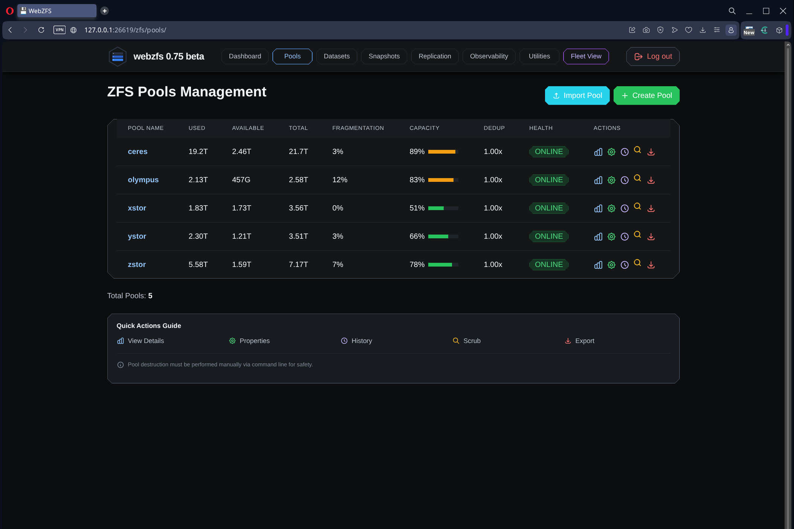The height and width of the screenshot is (529, 794).
Task: Export the zstor pool
Action: 651,265
